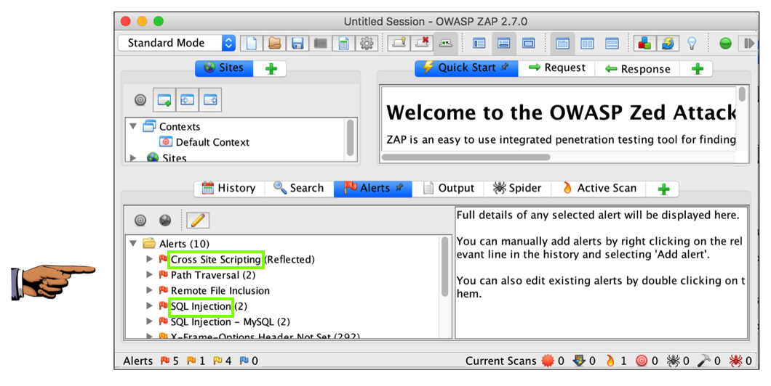Select the stacked request above response layout
Screen dimensions: 771x386
[612, 43]
